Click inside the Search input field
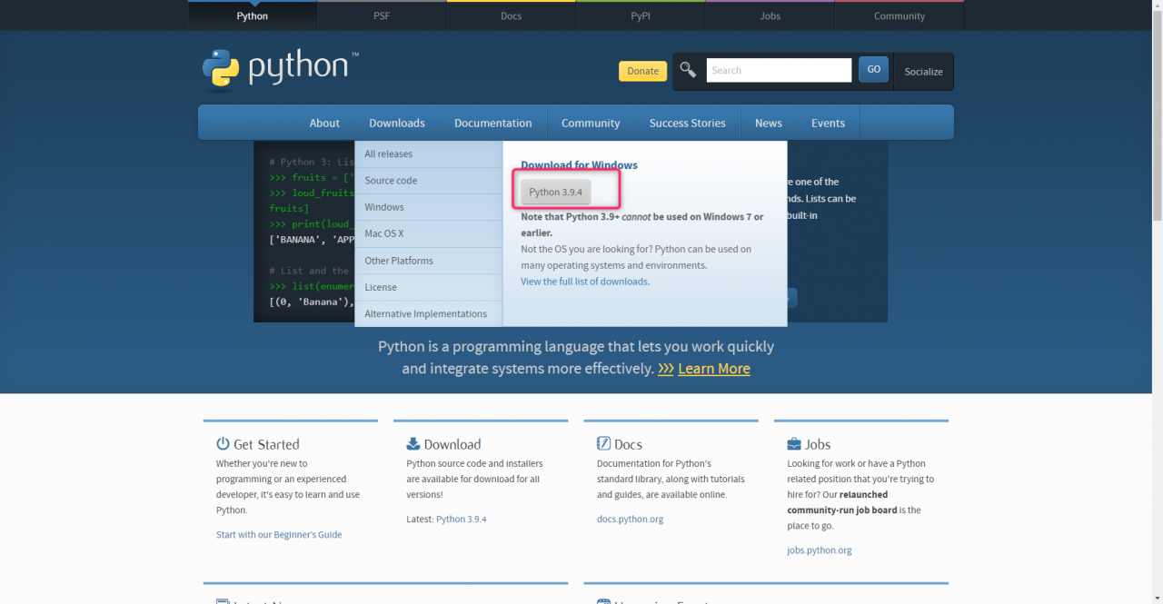Viewport: 1163px width, 604px height. 778,71
